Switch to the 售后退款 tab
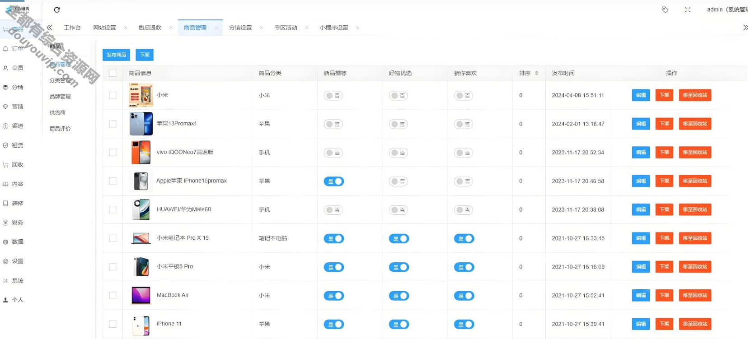 [150, 28]
